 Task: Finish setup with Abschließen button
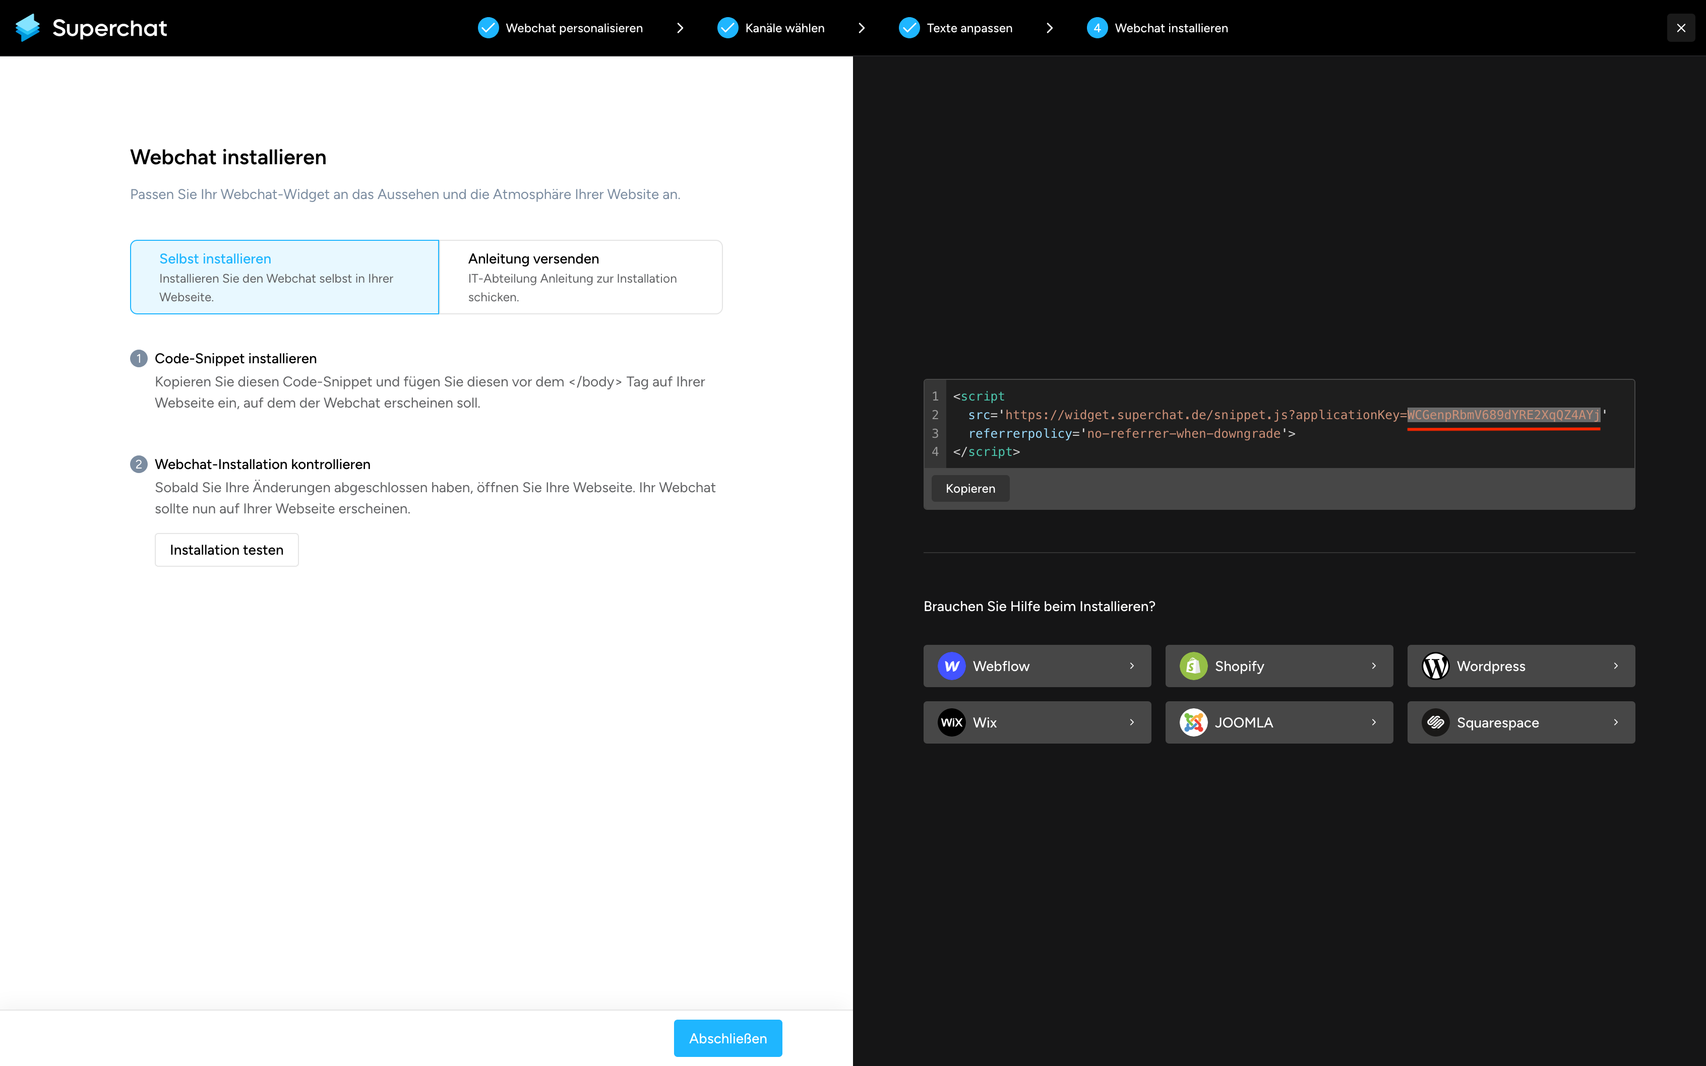tap(727, 1038)
